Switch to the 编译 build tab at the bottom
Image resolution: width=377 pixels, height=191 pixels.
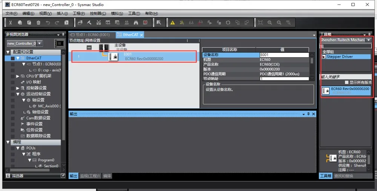coord(107,176)
